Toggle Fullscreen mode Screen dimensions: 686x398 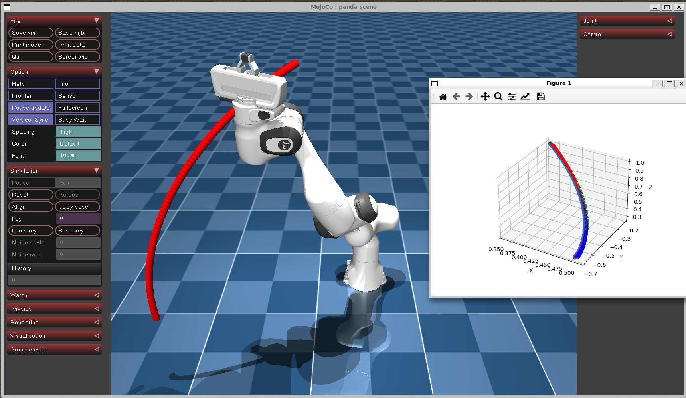(77, 108)
